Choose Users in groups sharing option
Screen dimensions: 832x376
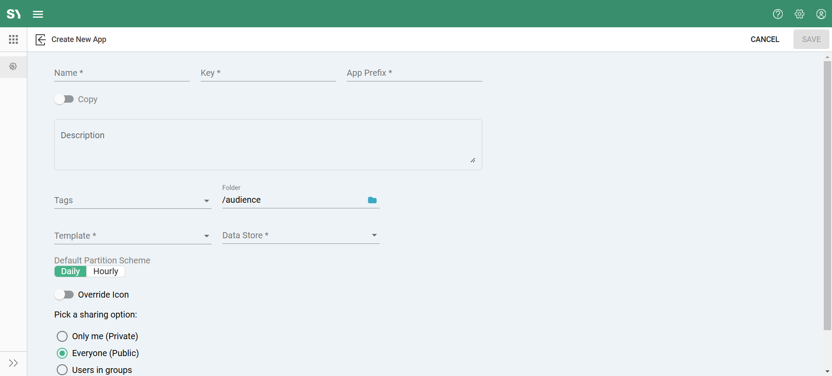click(x=62, y=370)
